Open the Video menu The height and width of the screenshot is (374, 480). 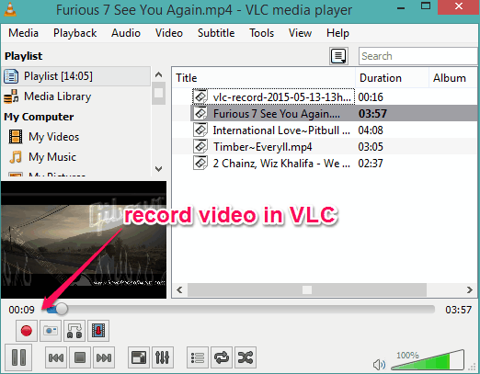[169, 33]
